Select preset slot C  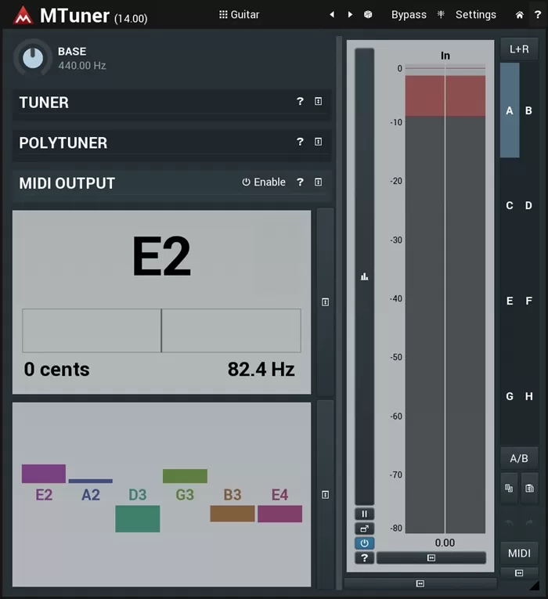coord(510,205)
